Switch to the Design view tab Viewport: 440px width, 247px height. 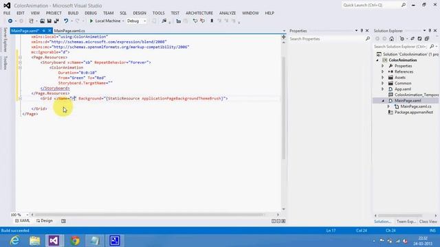[45, 221]
